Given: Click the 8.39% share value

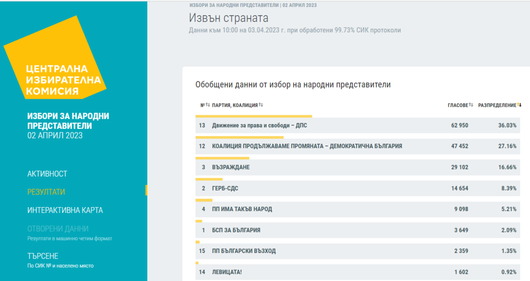Looking at the screenshot, I should tap(509, 189).
